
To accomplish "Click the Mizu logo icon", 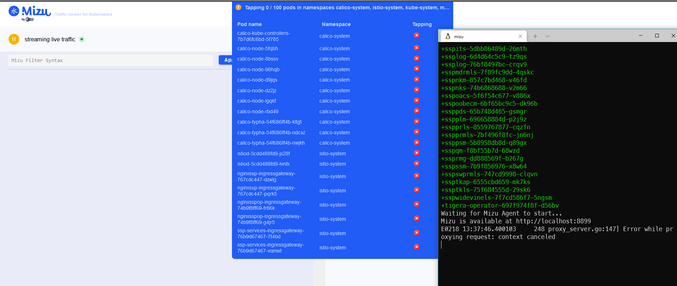I will (x=14, y=11).
